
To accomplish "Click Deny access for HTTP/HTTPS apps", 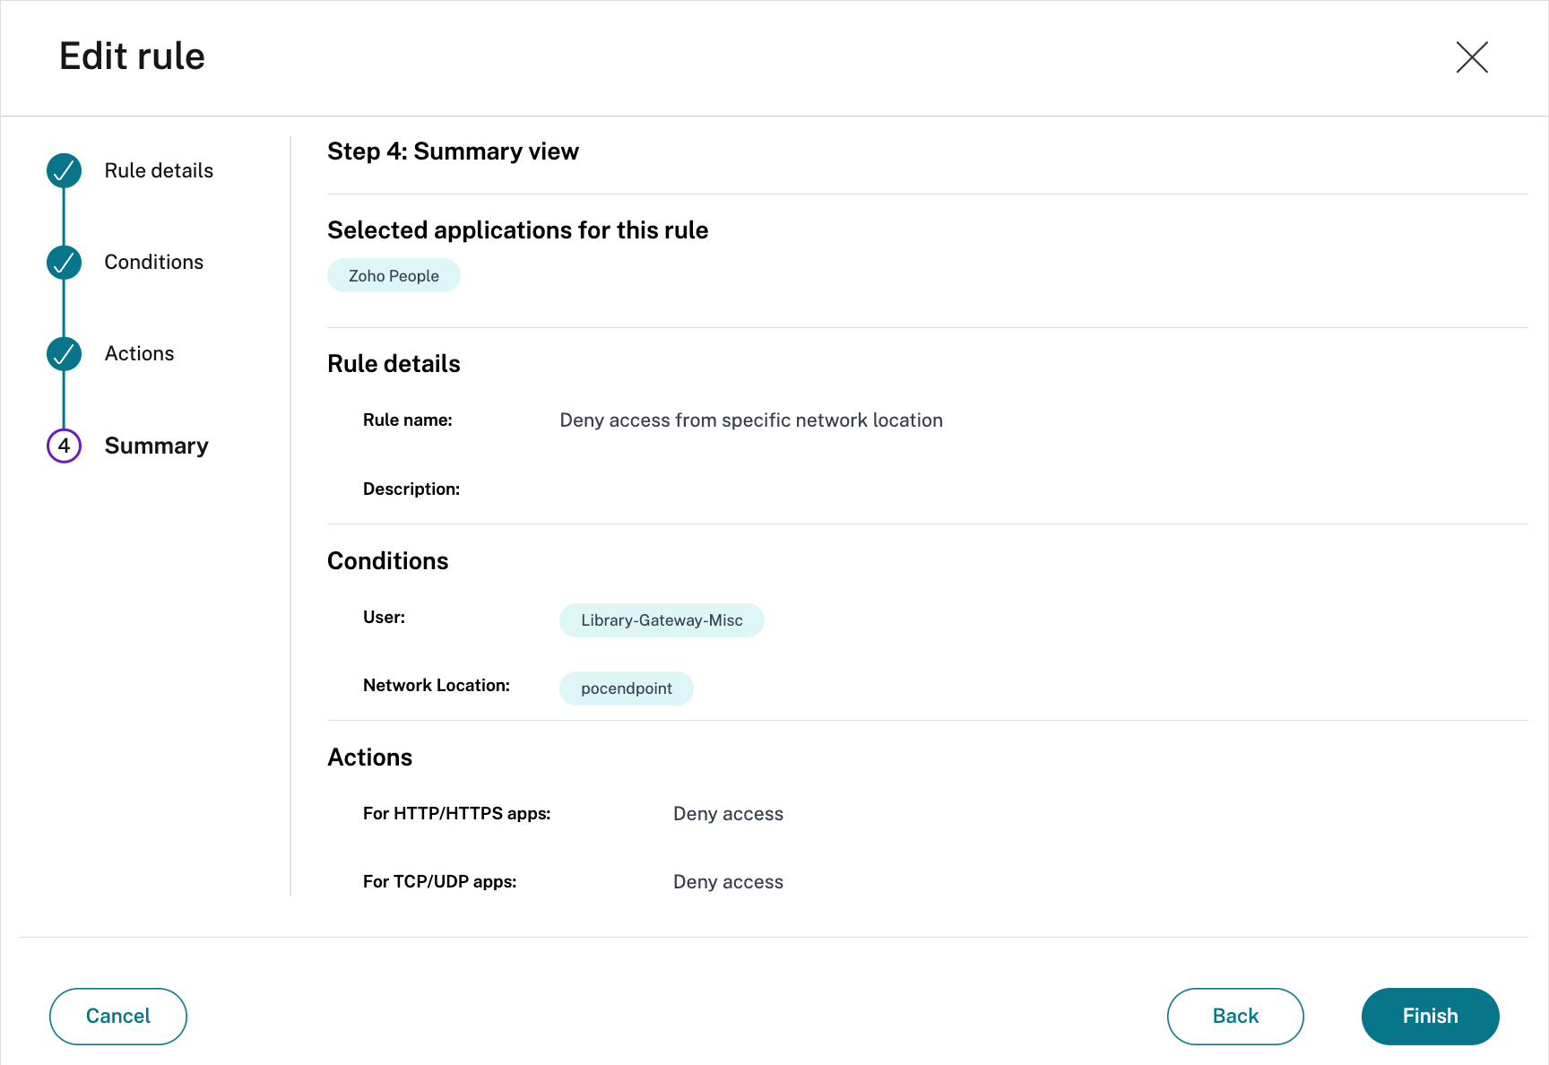I will coord(728,814).
